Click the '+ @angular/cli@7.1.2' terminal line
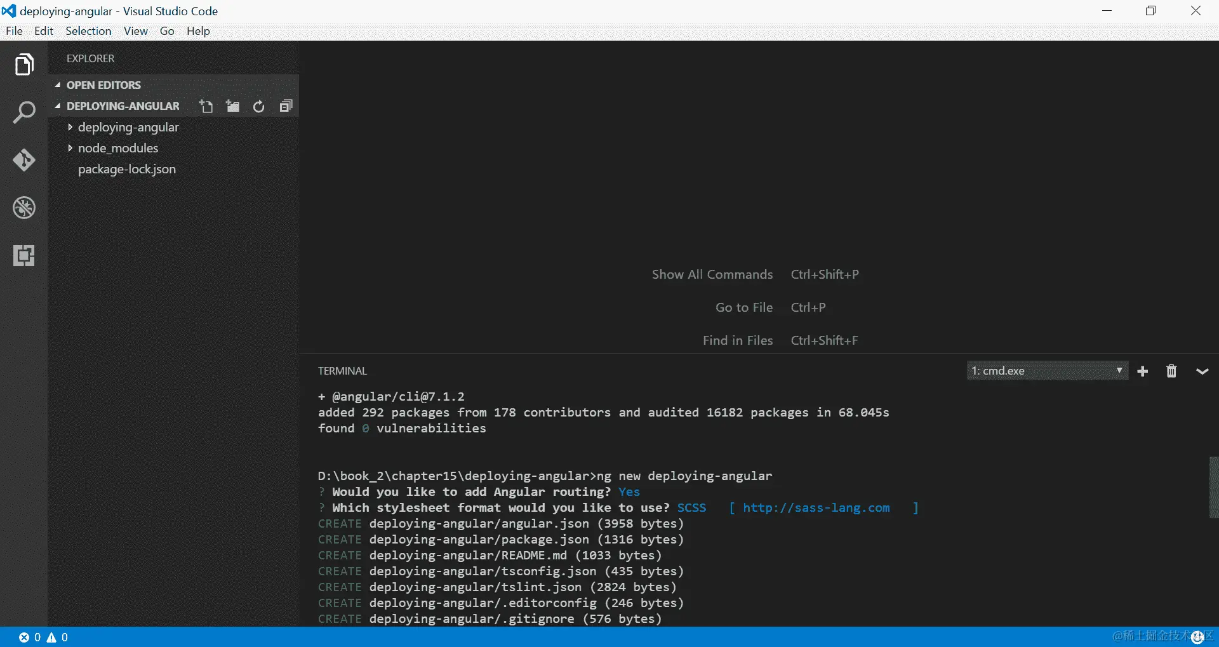Viewport: 1219px width, 647px height. click(x=391, y=397)
